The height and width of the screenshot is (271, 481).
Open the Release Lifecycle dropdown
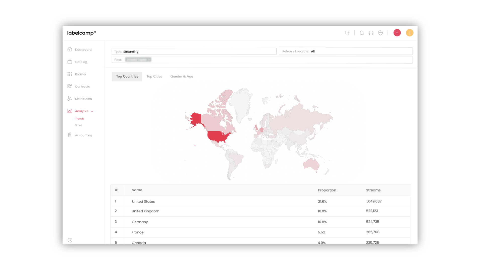tap(346, 51)
